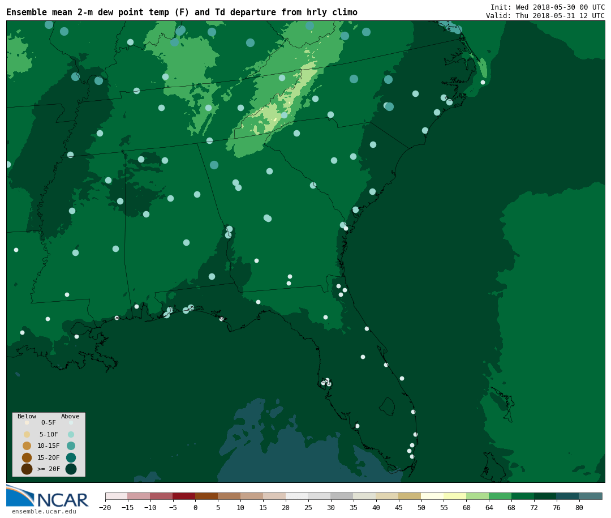611x518 pixels.
Task: Select the 5 to 10 colorbar swatch
Action: 229,496
